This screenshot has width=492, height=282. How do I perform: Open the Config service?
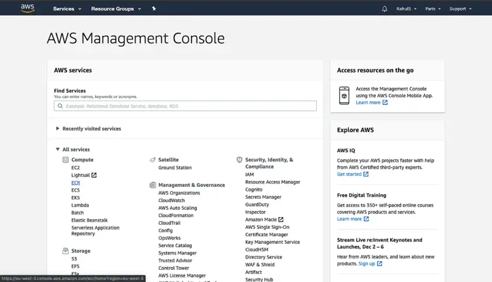[x=165, y=231]
